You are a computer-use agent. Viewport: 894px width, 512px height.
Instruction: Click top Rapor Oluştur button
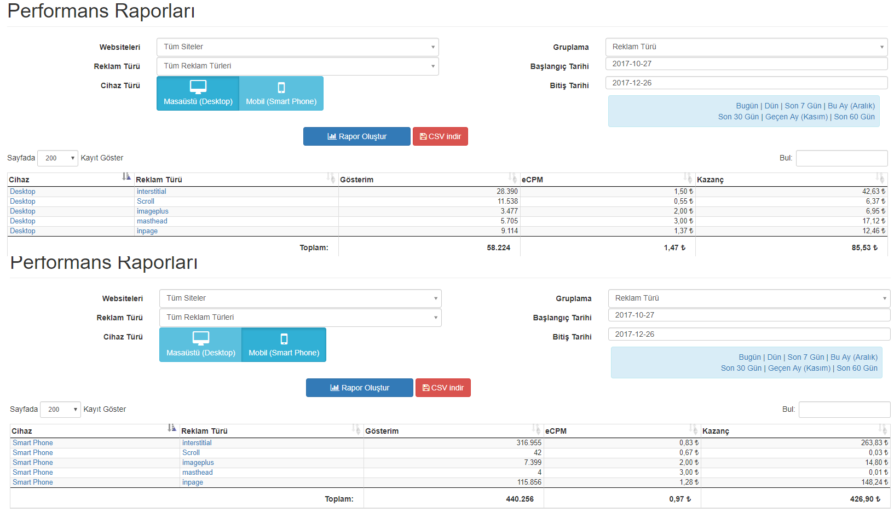tap(357, 136)
